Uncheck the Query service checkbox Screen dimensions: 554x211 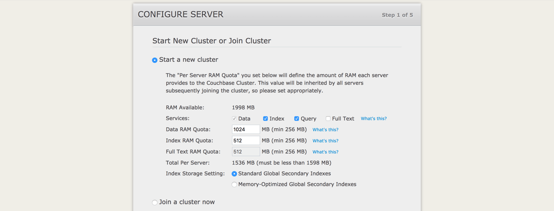coord(297,119)
